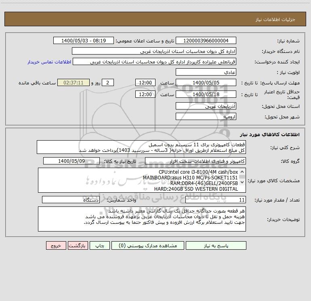
Task: Click the buyer notes text area
Action: click(x=142, y=219)
